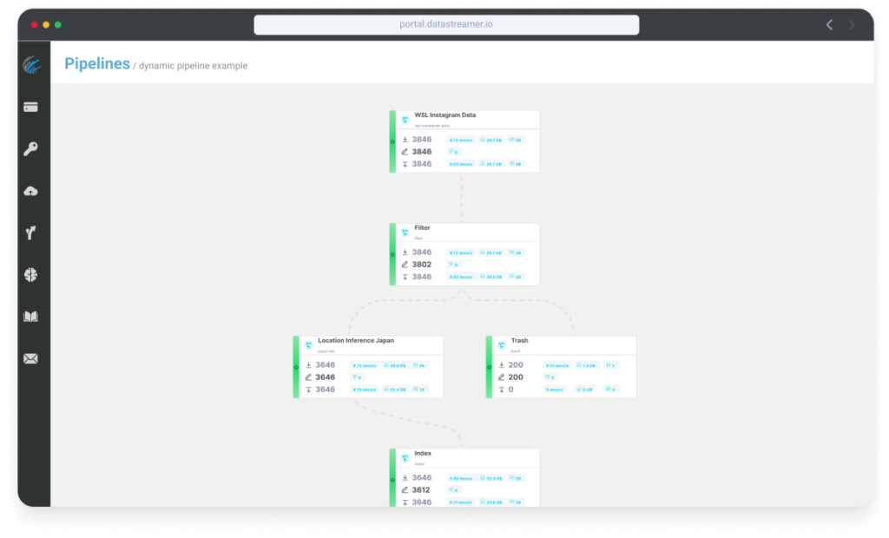Open the mail envelope sidebar icon
The height and width of the screenshot is (538, 889).
point(30,358)
